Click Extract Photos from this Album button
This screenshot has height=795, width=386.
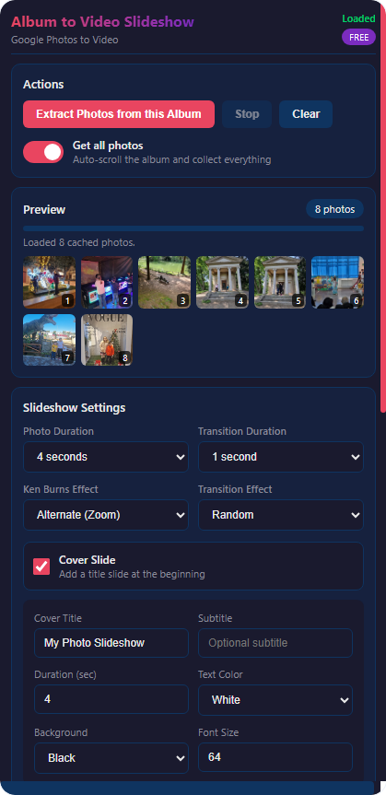[119, 114]
